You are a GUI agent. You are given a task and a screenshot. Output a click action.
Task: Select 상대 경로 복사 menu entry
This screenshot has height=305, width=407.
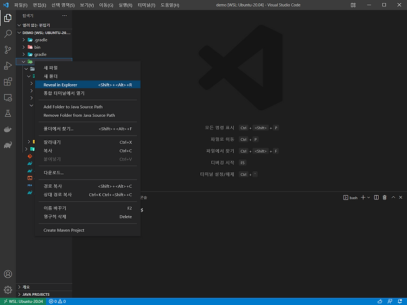coord(88,195)
